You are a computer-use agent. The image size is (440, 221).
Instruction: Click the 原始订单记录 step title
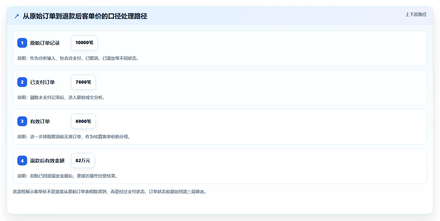45,43
